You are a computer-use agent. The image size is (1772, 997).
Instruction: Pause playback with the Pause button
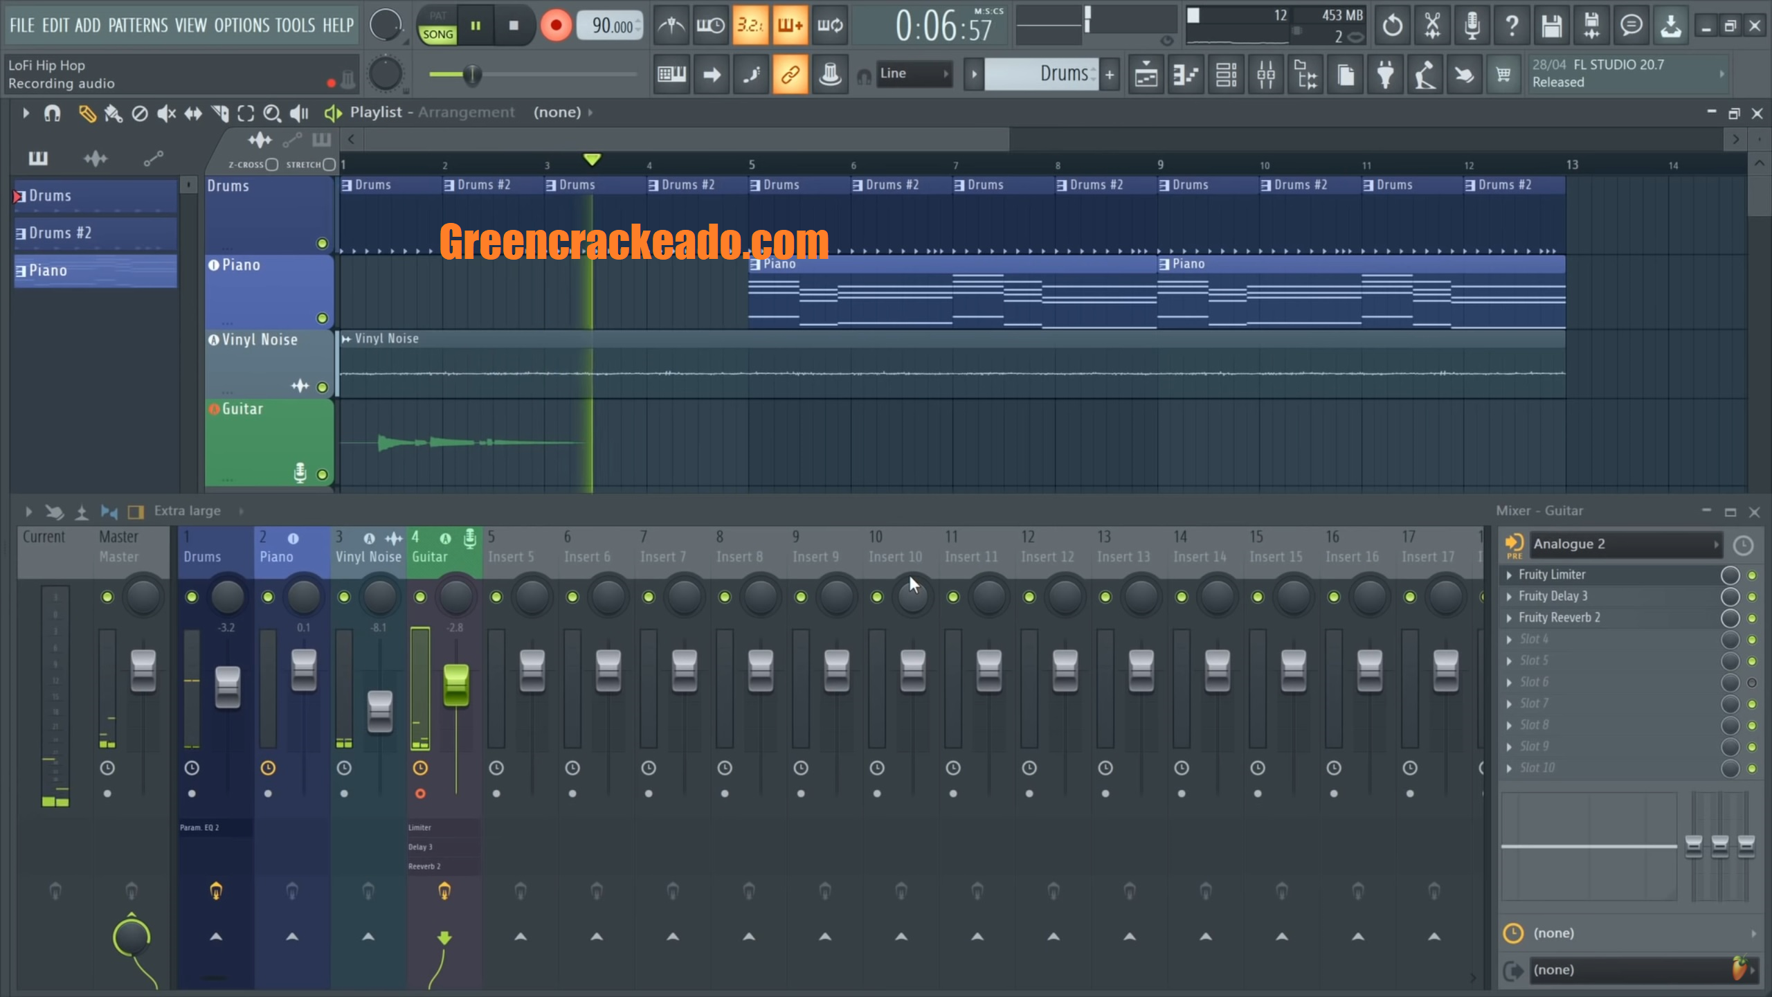pos(476,26)
